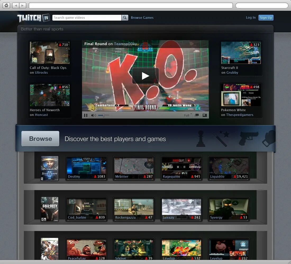Select the chess pawn category icon

pos(201,139)
